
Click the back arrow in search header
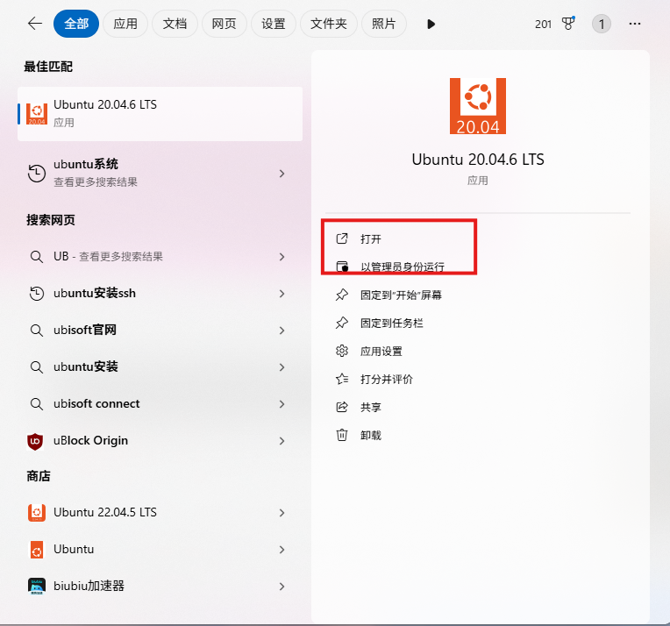tap(35, 24)
